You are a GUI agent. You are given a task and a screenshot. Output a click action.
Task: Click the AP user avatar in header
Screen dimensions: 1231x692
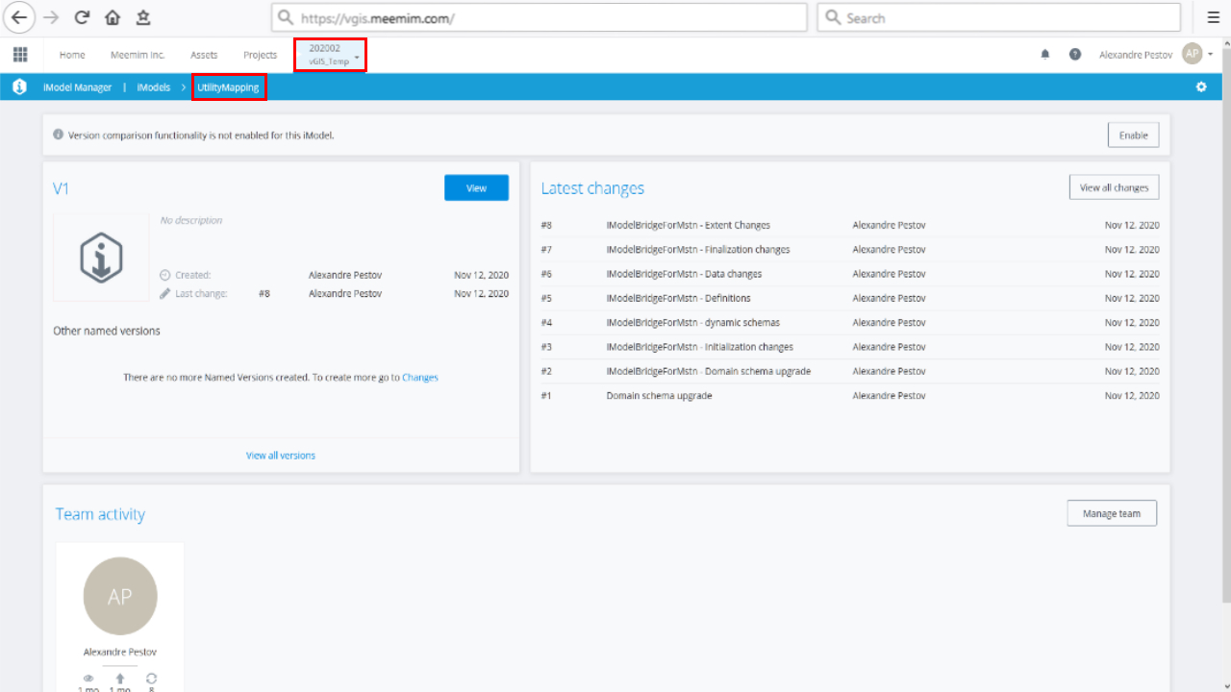(1193, 54)
